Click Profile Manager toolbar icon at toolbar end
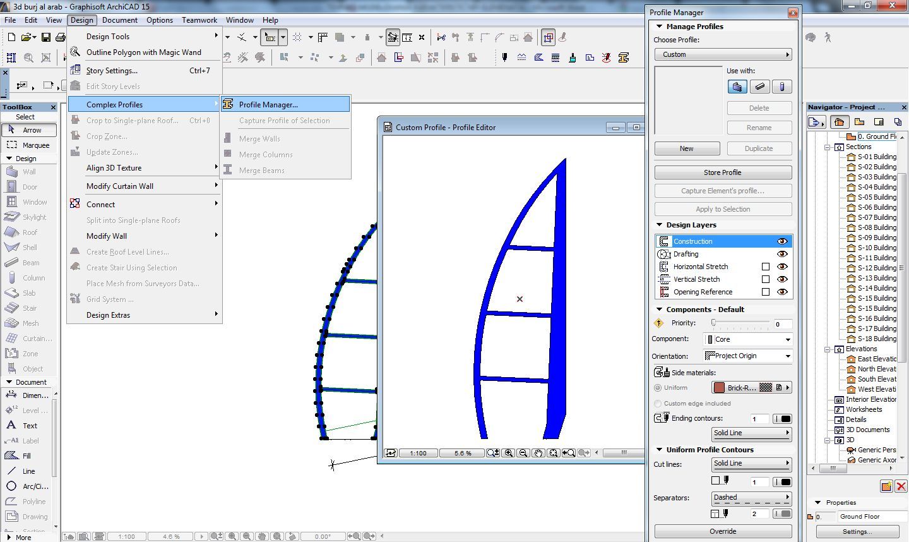 click(624, 57)
